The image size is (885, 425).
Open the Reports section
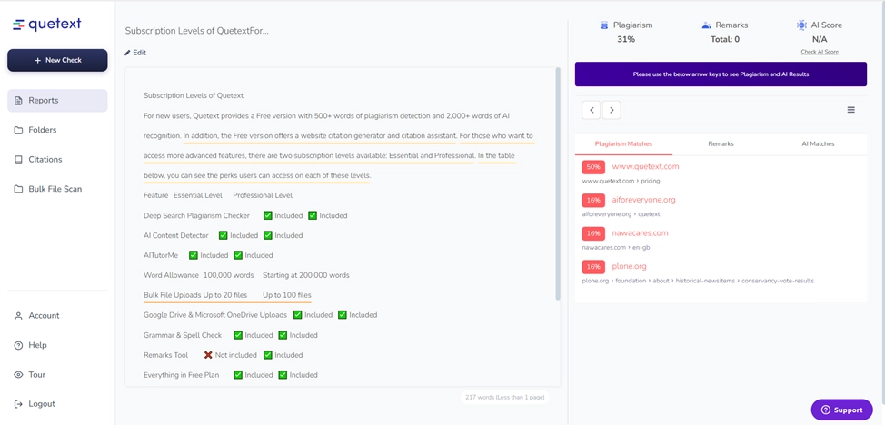pyautogui.click(x=57, y=101)
